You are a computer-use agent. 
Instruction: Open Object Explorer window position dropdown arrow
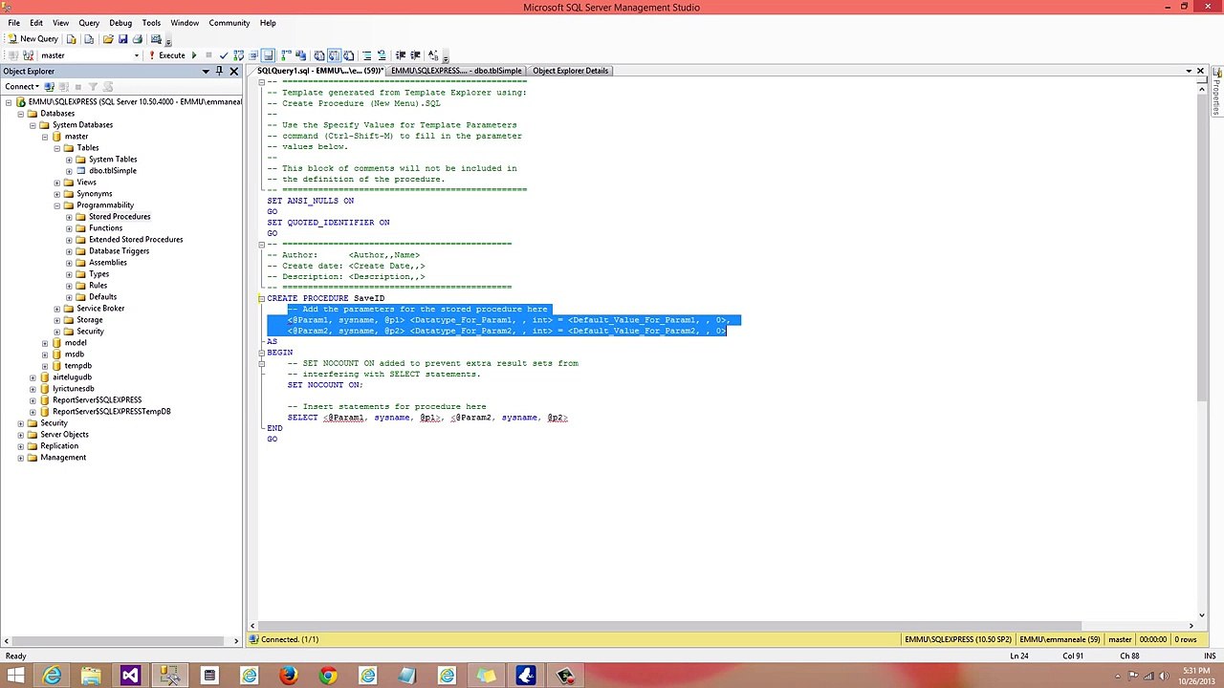(206, 71)
